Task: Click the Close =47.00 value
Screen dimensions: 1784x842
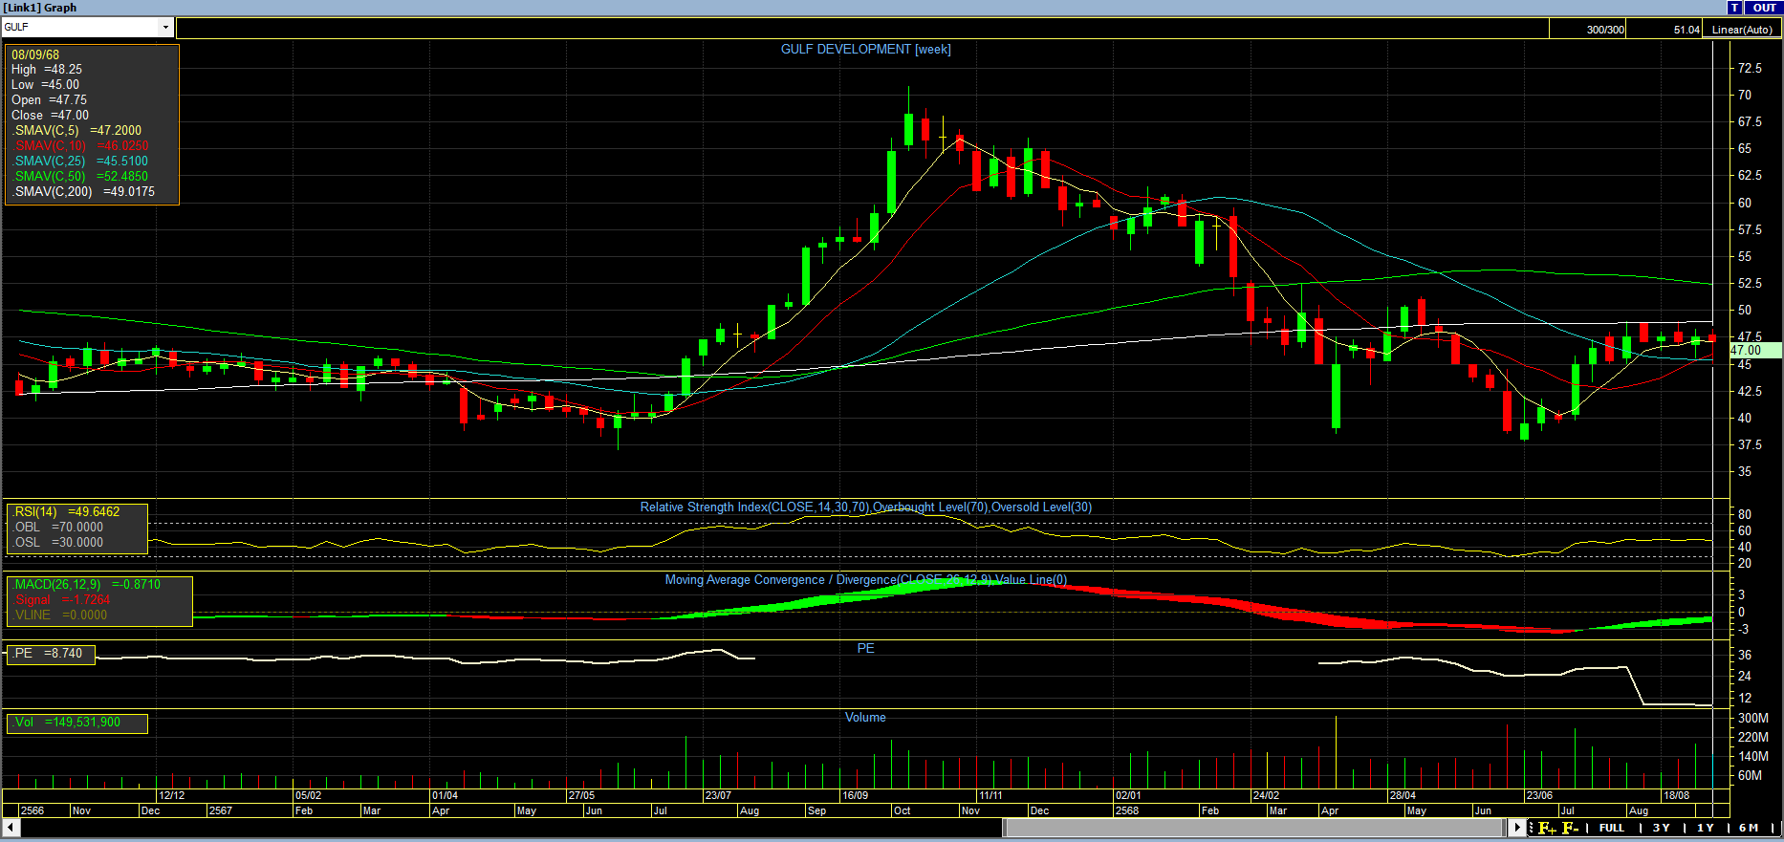Action: 50,115
